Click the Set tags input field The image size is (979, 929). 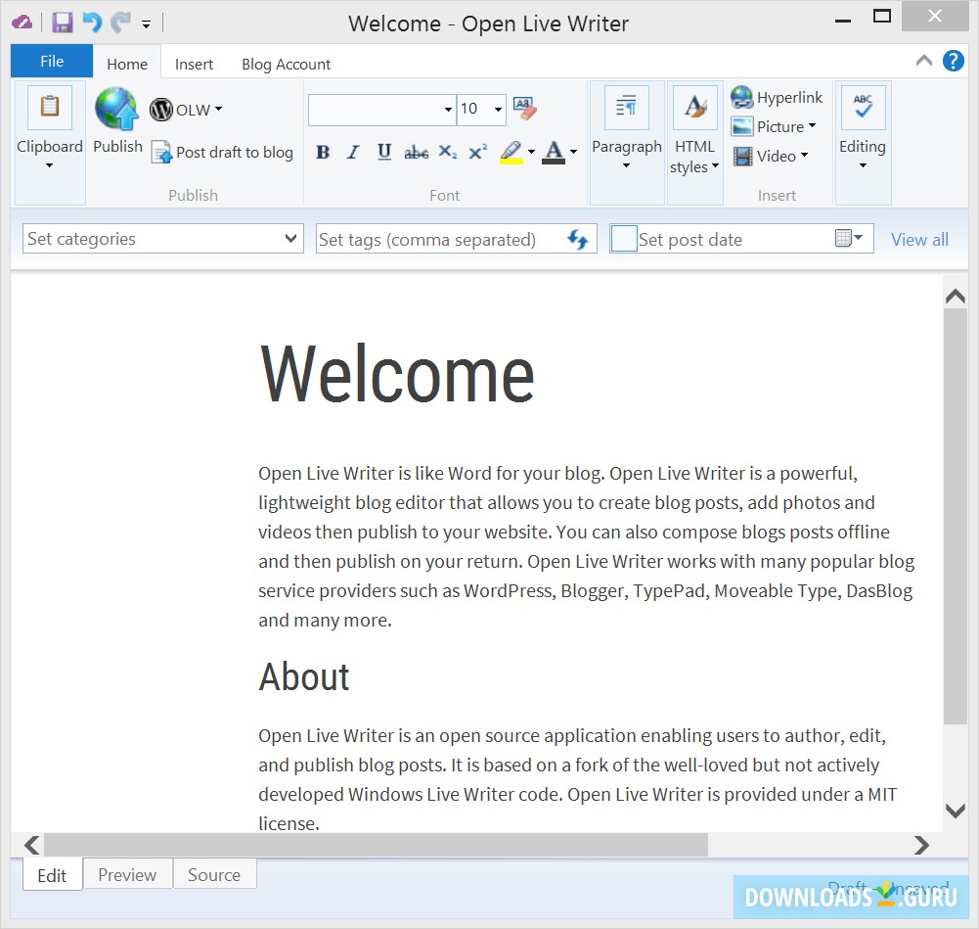click(x=430, y=238)
